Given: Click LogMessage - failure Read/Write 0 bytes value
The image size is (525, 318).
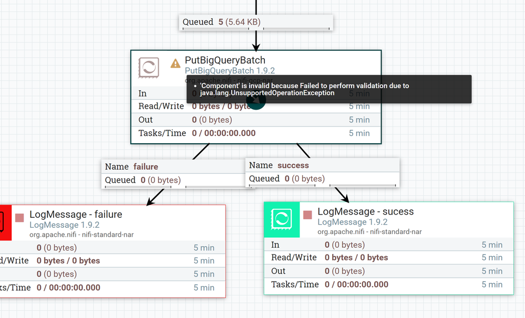Looking at the screenshot, I should click(x=68, y=261).
